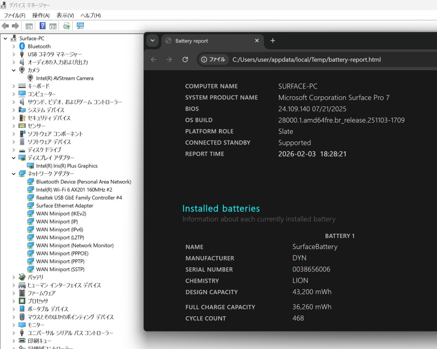Close the Battery report tab

click(257, 41)
